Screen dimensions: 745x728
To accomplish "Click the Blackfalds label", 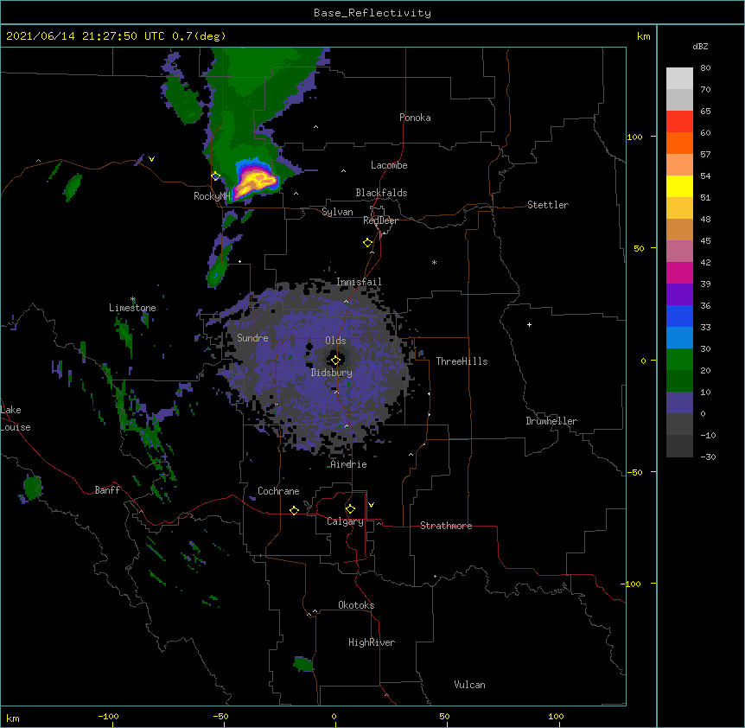I will pyautogui.click(x=381, y=193).
